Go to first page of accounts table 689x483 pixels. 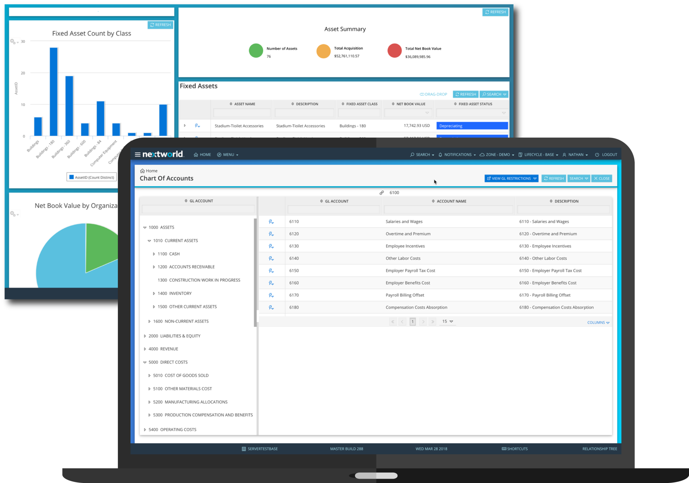[x=393, y=321]
